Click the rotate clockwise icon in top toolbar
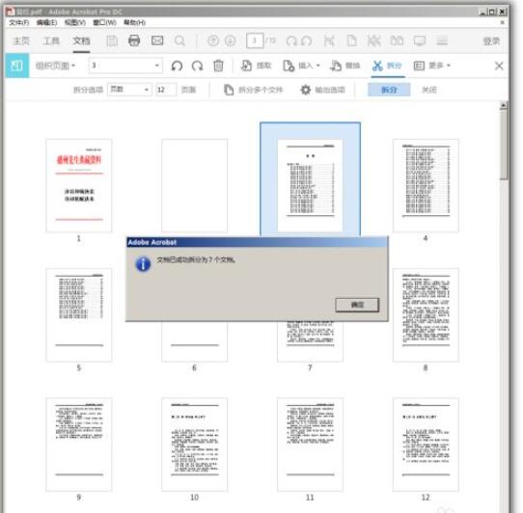Screen dimensions: 523x513 tap(307, 41)
